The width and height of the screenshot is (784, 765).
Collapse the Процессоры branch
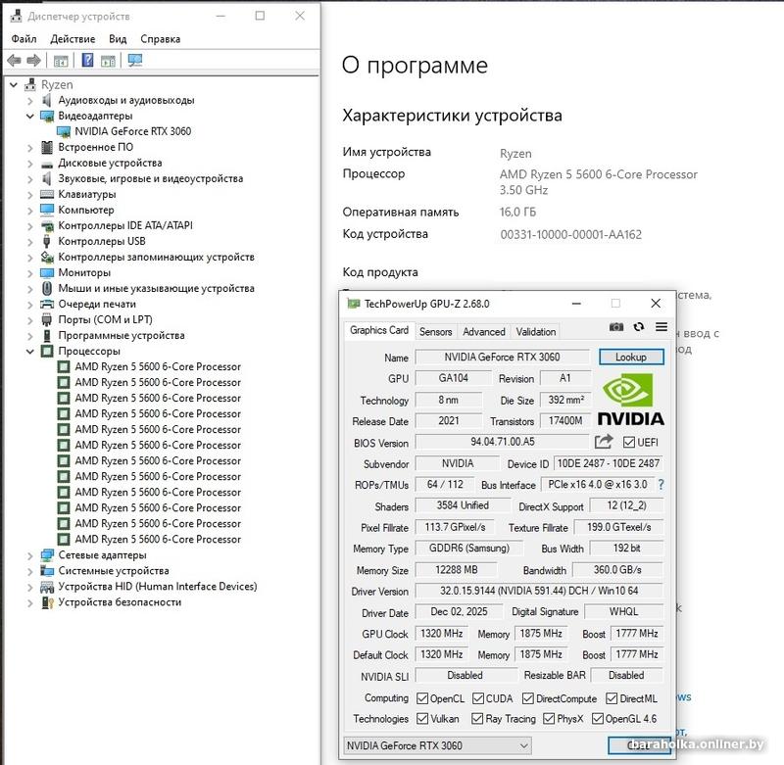[x=30, y=352]
